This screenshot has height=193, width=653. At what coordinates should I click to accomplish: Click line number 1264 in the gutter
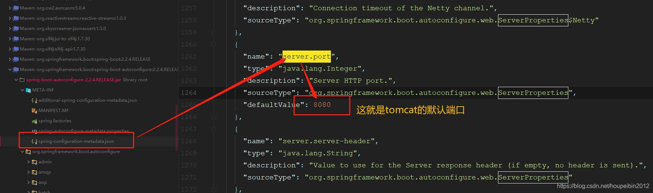pos(188,93)
